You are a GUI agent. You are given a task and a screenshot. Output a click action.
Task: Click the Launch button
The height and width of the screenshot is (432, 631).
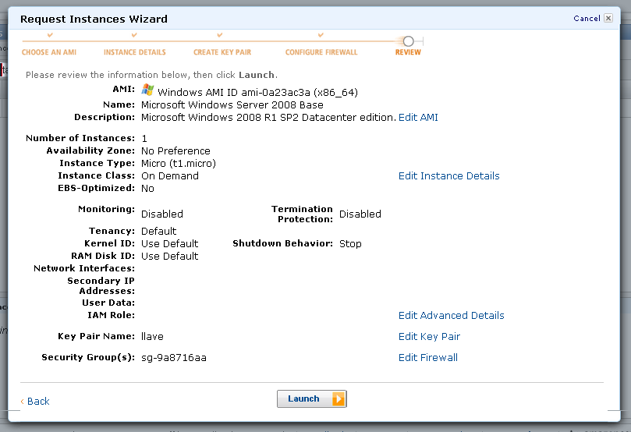tap(311, 398)
